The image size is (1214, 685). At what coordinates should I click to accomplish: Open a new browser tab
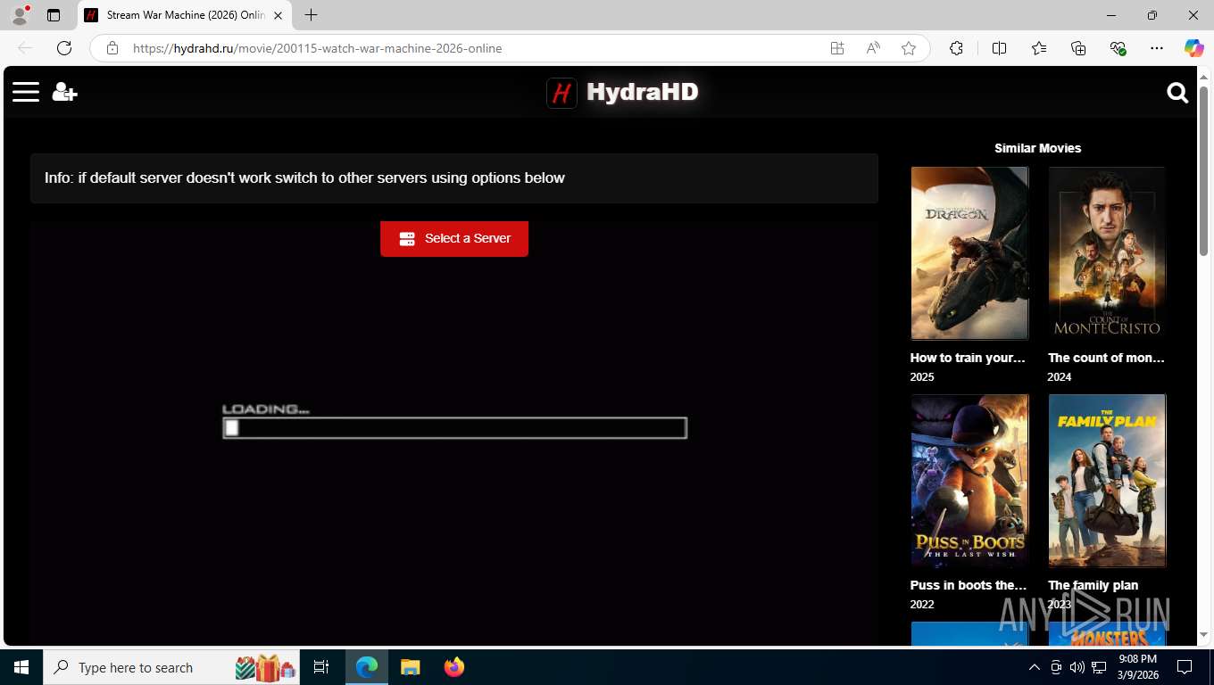(311, 15)
